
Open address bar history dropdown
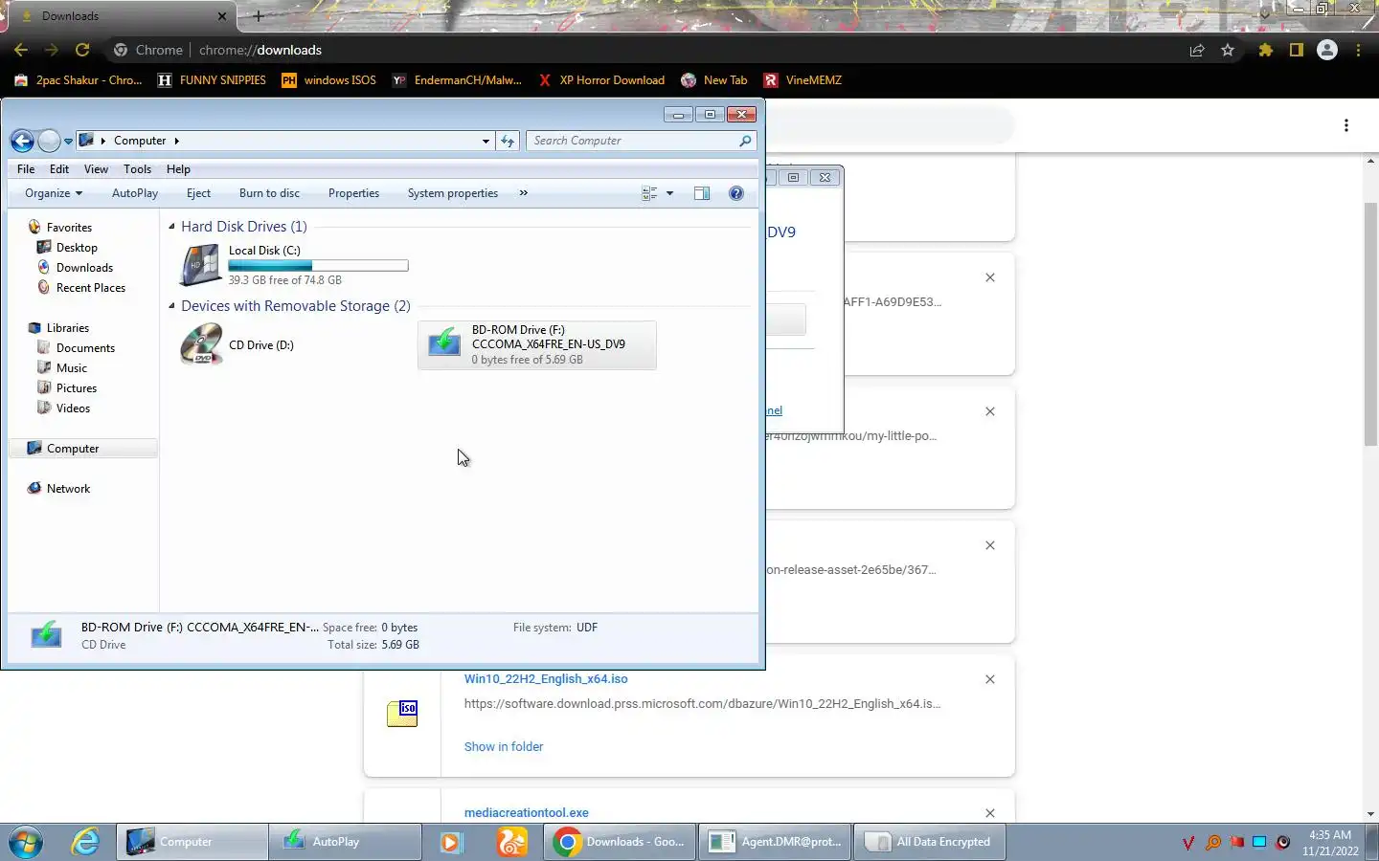(486, 141)
